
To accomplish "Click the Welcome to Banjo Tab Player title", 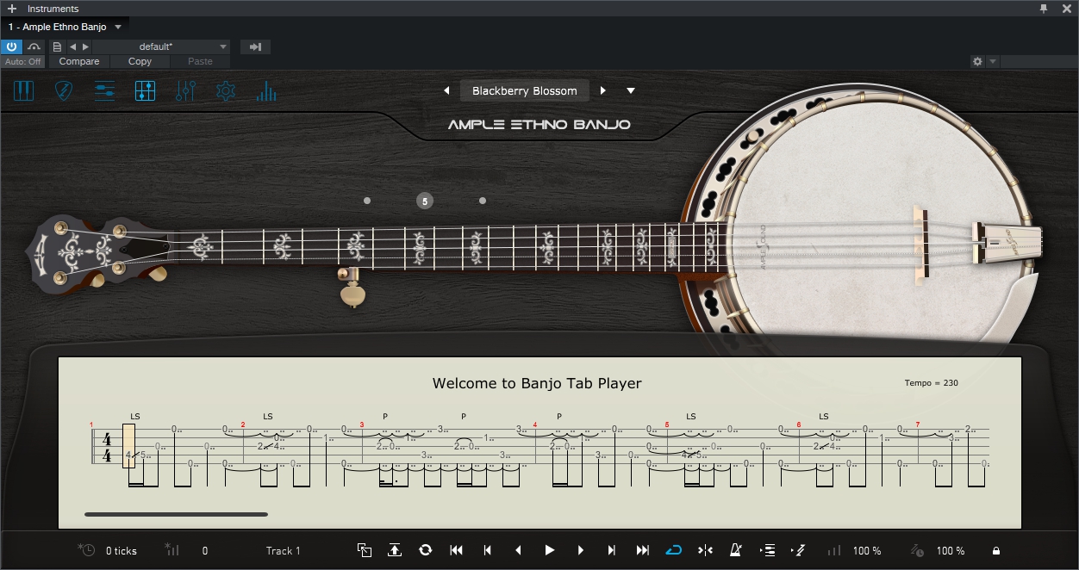I will 537,383.
